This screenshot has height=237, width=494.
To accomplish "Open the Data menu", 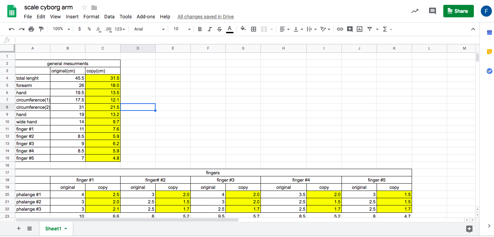I will [x=109, y=17].
